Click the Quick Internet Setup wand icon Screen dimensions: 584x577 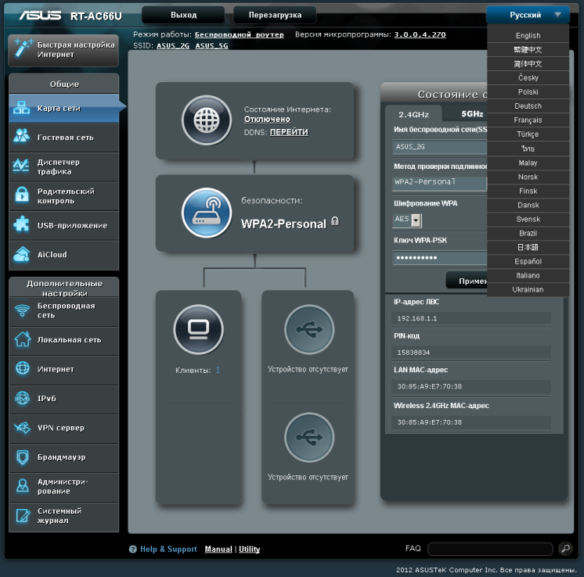click(x=23, y=48)
